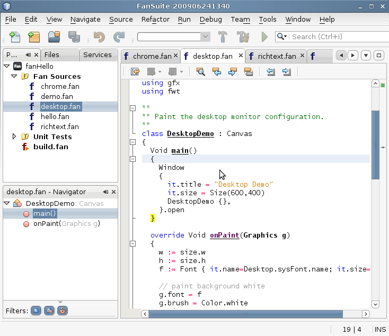Toggle the middle Navigator filter button
The height and width of the screenshot is (336, 389).
[49, 311]
